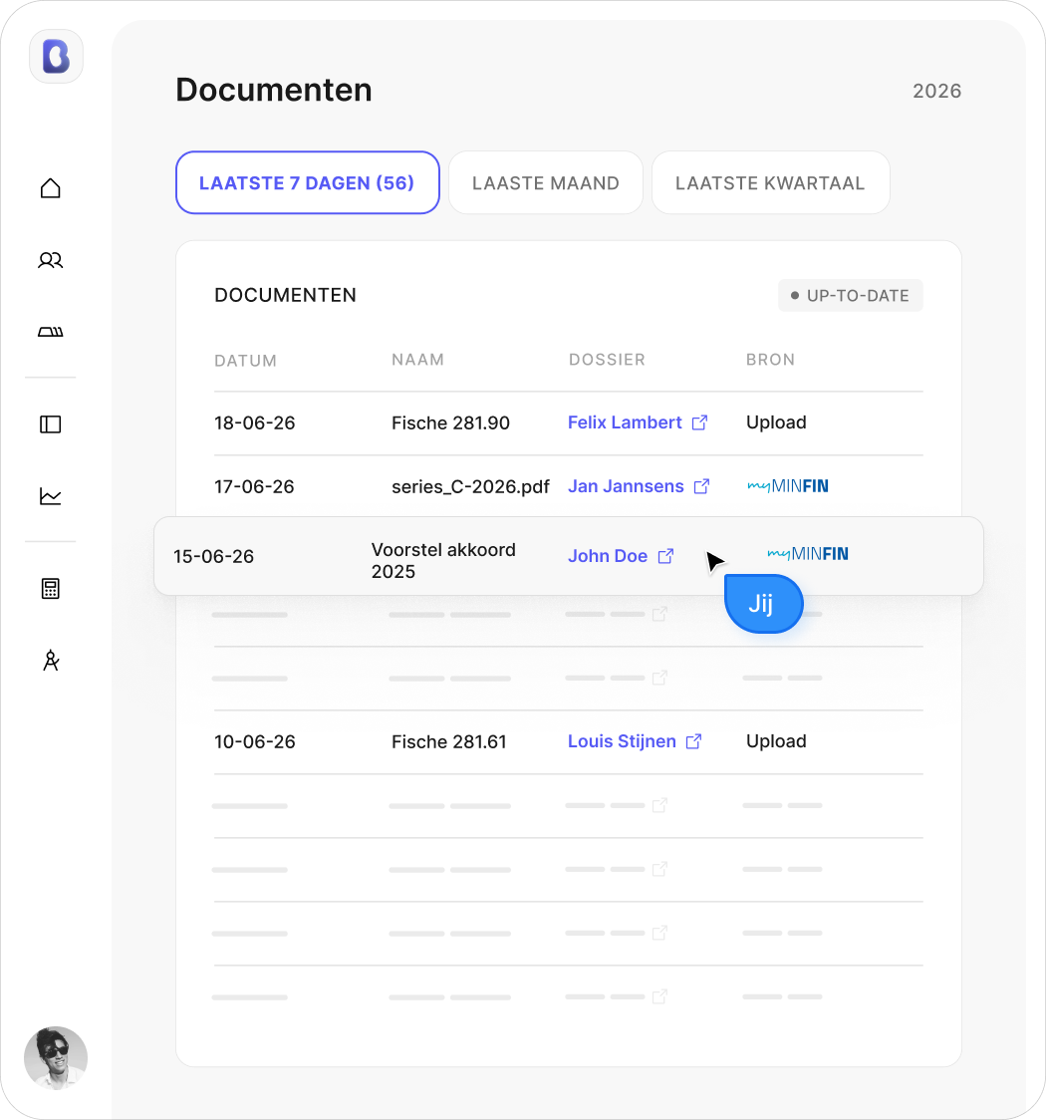Click the user avatar photo

click(x=56, y=1058)
